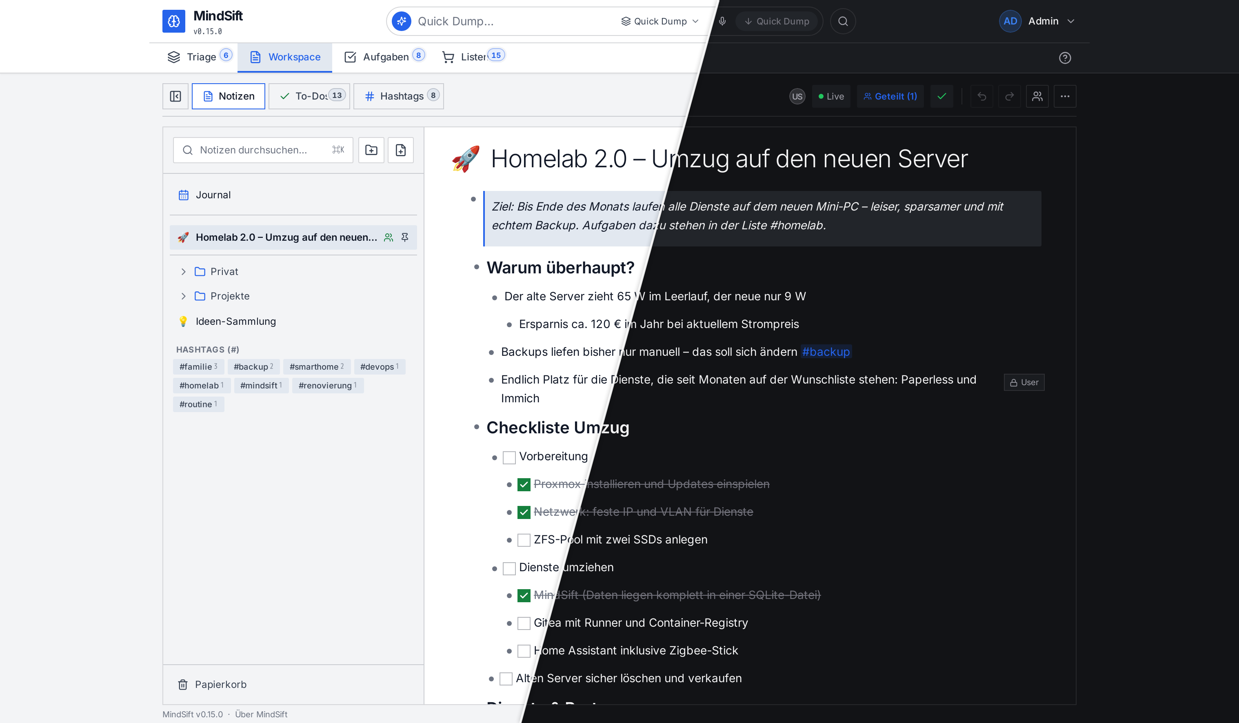
Task: Click the Geteilt (1) button
Action: (x=890, y=96)
